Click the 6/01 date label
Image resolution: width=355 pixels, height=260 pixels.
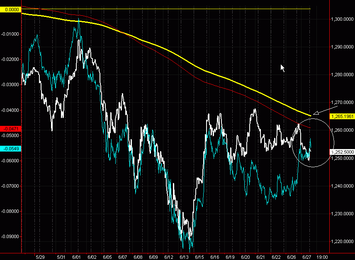76,257
